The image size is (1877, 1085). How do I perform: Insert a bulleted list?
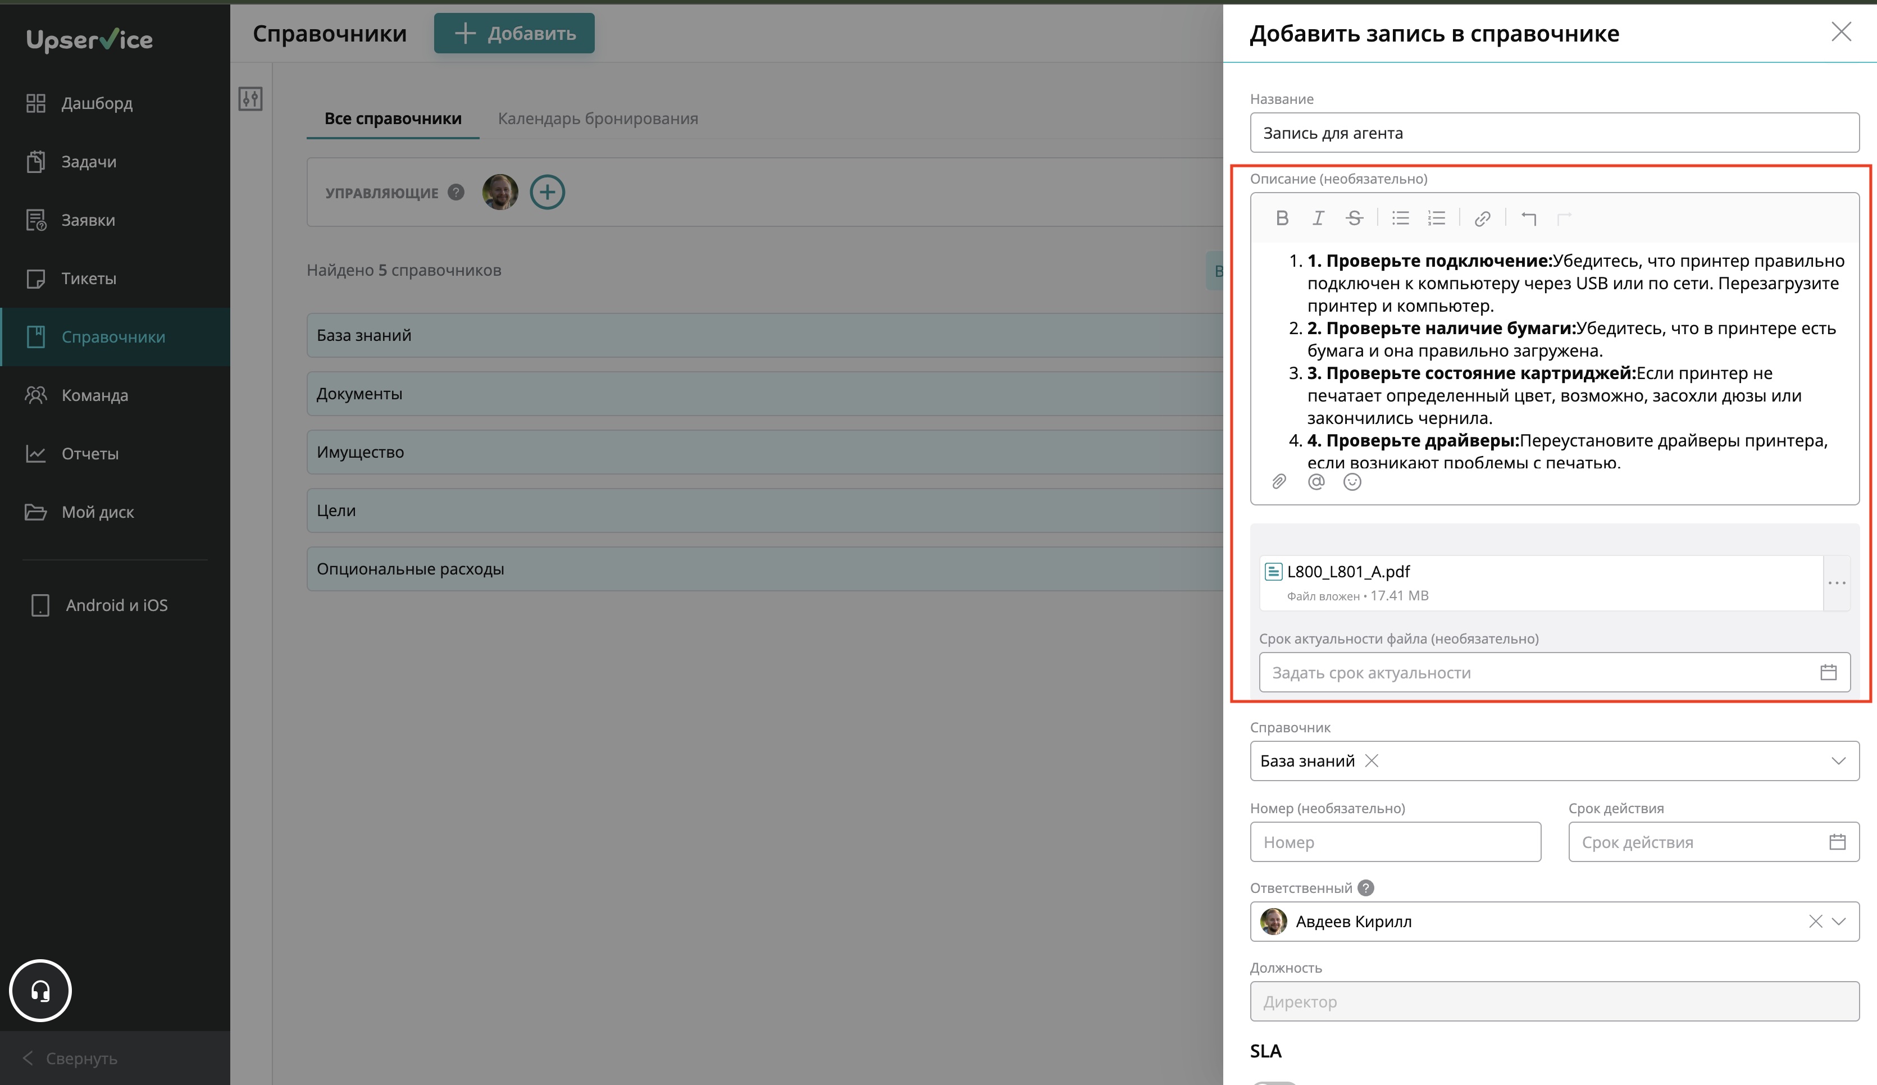[x=1400, y=218]
